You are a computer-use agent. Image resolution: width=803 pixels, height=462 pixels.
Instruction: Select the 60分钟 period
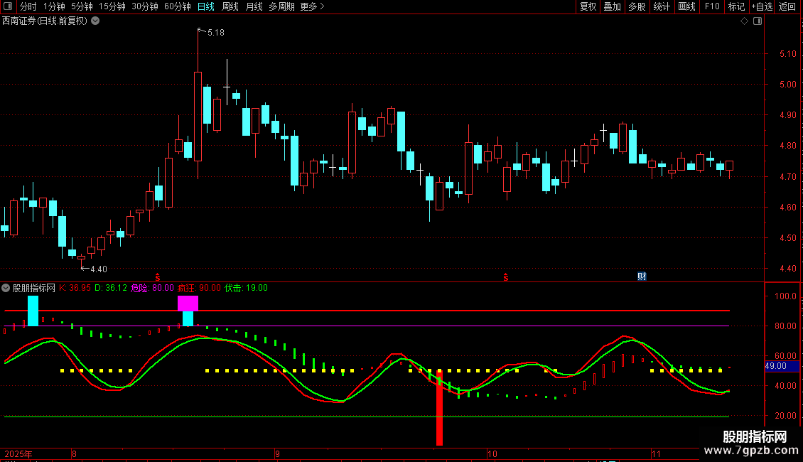click(x=178, y=6)
